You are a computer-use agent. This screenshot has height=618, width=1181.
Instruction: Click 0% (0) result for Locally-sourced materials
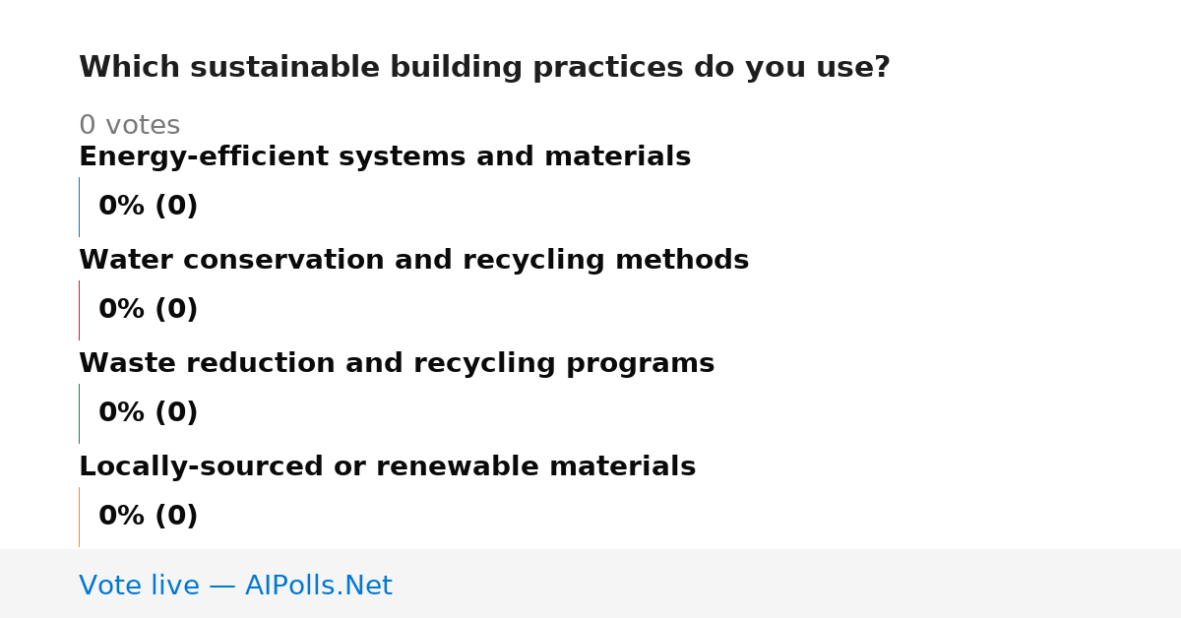click(x=149, y=517)
